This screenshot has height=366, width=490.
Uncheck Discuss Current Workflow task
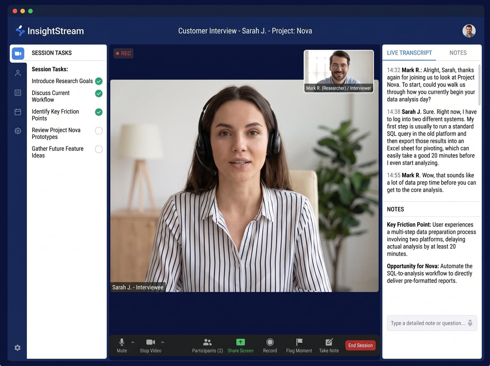click(x=99, y=93)
